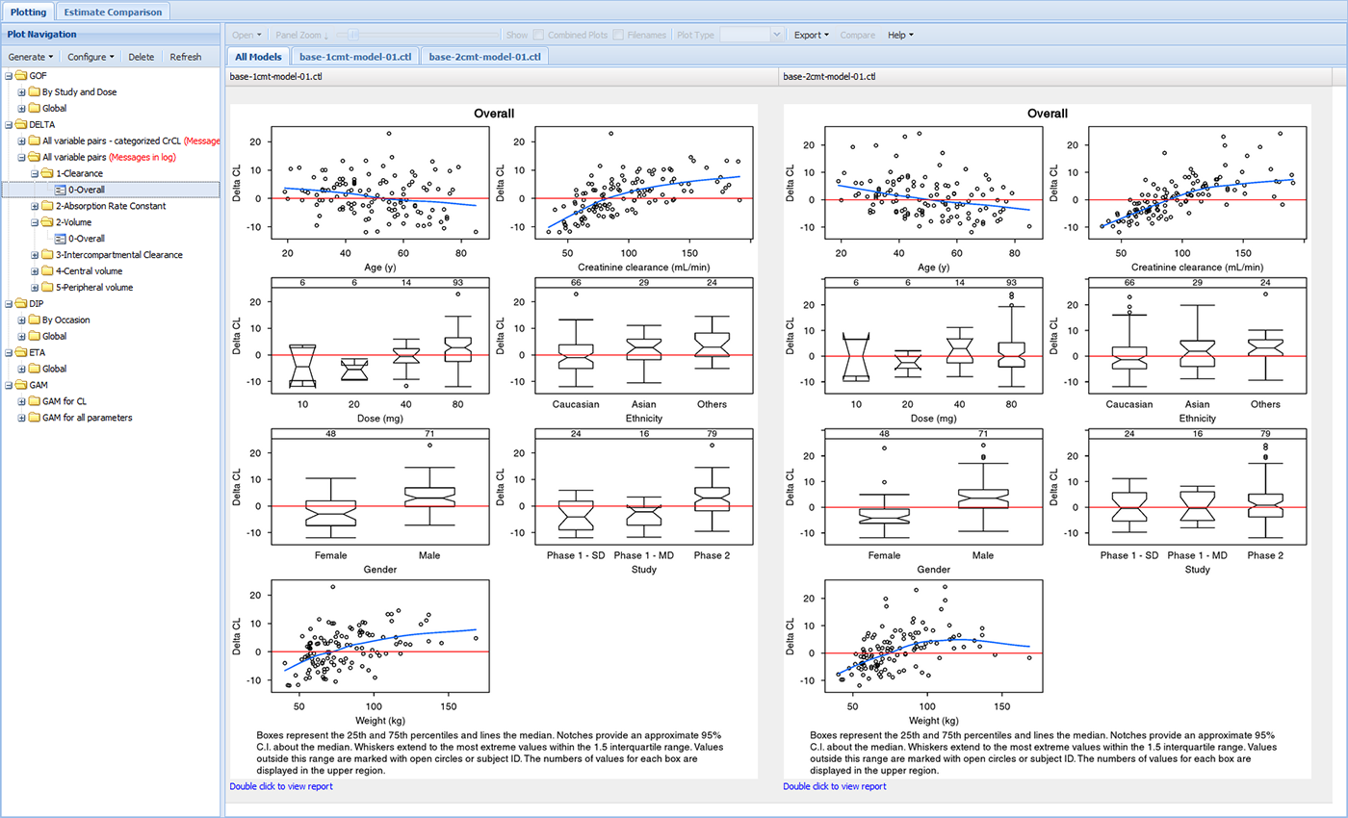
Task: Click the GAM folder icon
Action: click(21, 384)
